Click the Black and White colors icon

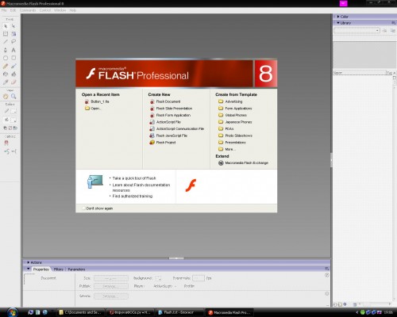point(6,128)
